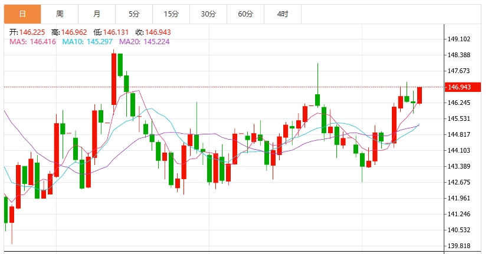Click the 141.961 price axis label
Screen dimensions: 488x254
coord(458,198)
